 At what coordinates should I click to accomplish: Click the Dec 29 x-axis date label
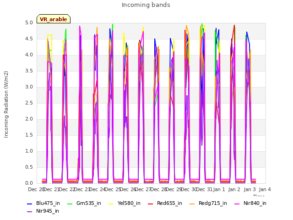(x=174, y=190)
